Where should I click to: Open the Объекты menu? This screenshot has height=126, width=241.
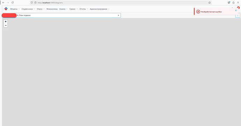point(15,9)
